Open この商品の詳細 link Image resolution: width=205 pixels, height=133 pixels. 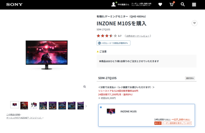pos(13,115)
